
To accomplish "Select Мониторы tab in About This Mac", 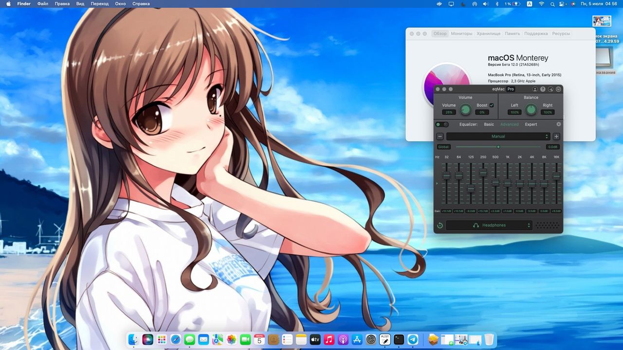I will pos(461,34).
